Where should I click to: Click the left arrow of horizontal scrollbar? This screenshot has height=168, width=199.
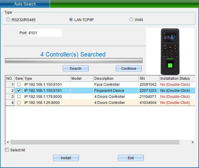pos(8,142)
